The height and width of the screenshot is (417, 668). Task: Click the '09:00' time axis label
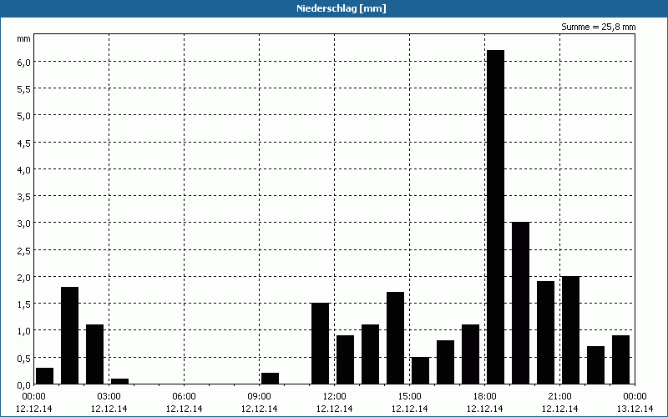point(260,397)
